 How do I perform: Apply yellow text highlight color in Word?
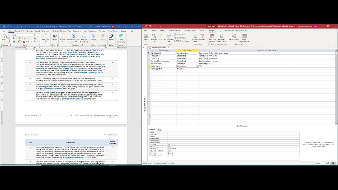(x=19, y=42)
